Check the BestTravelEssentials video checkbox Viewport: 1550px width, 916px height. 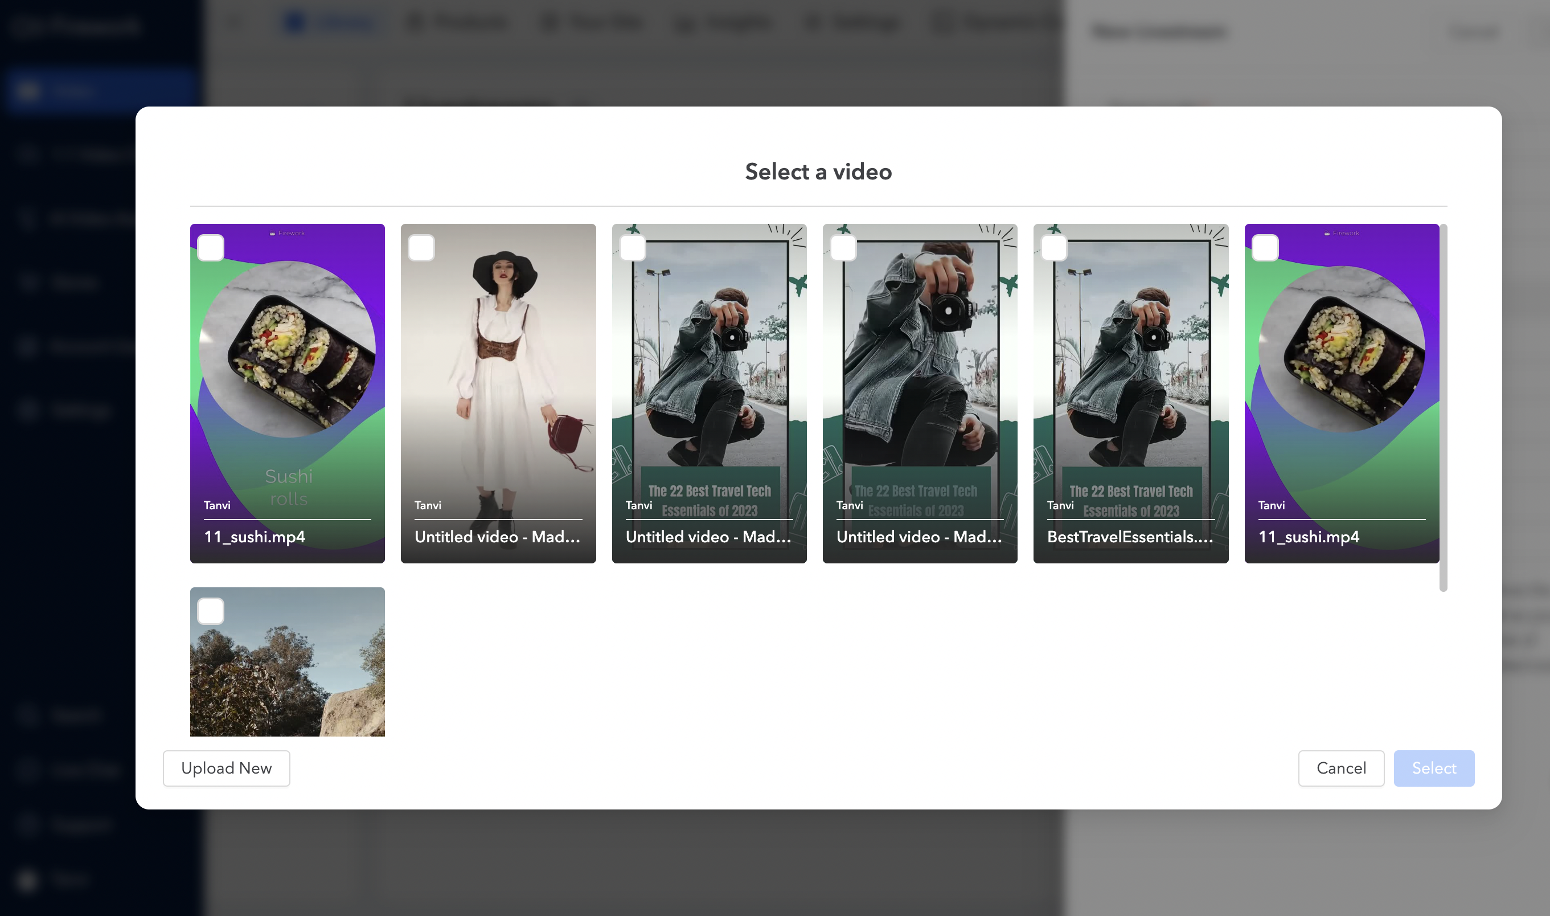coord(1054,248)
